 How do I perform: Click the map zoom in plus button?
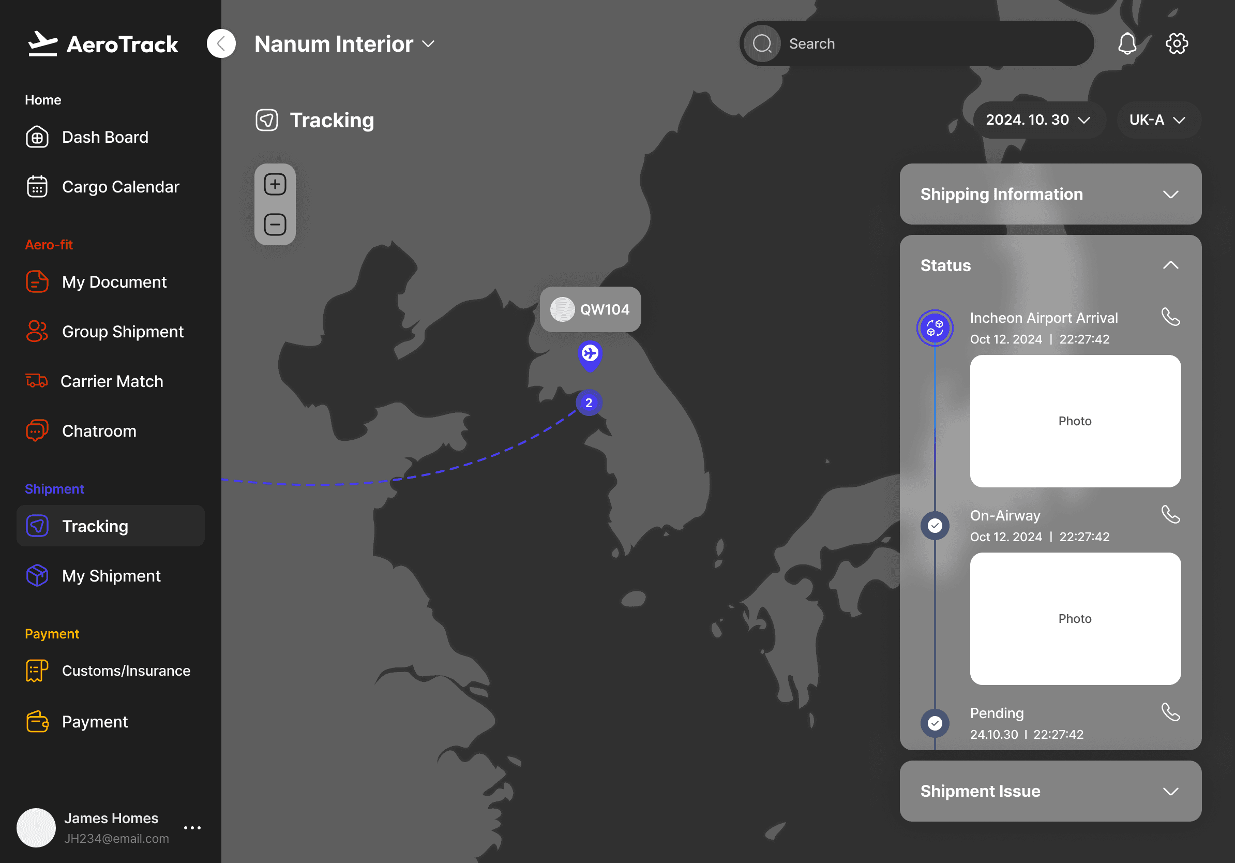(x=275, y=185)
